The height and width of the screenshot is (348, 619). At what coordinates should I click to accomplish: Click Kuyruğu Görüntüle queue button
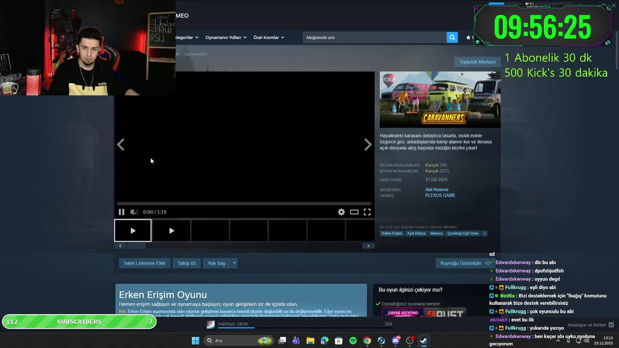pos(465,263)
